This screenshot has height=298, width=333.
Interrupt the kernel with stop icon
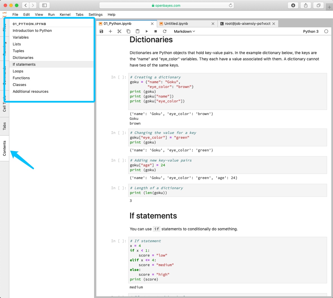pyautogui.click(x=156, y=31)
